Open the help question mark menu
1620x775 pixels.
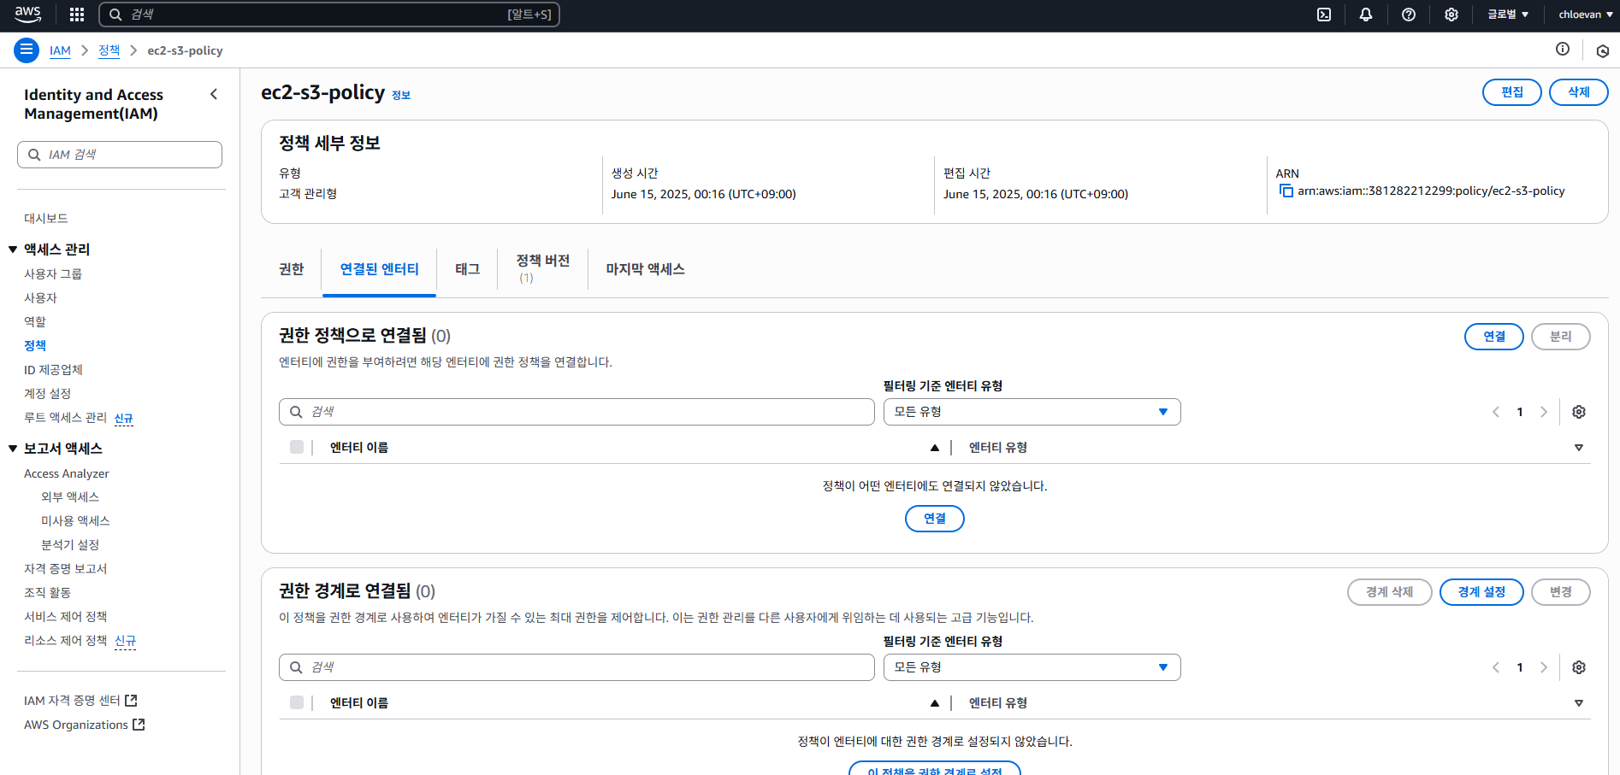click(1409, 15)
